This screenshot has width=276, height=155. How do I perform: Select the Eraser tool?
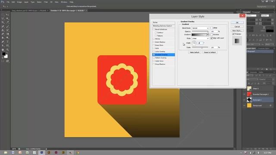click(3, 34)
